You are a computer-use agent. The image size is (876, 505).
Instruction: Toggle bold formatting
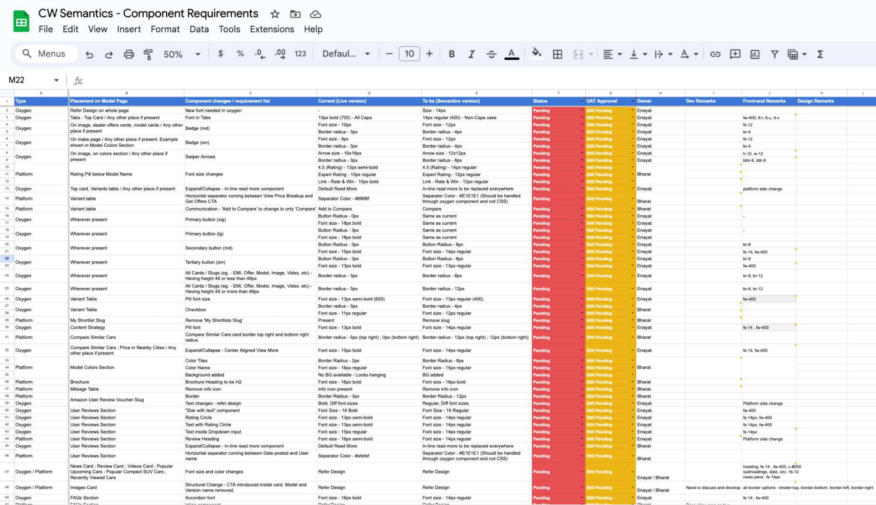(x=451, y=54)
